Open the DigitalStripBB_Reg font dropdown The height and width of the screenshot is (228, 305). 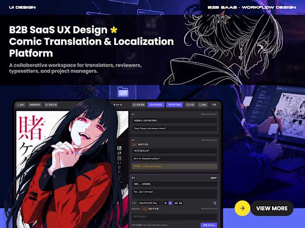tap(149, 203)
